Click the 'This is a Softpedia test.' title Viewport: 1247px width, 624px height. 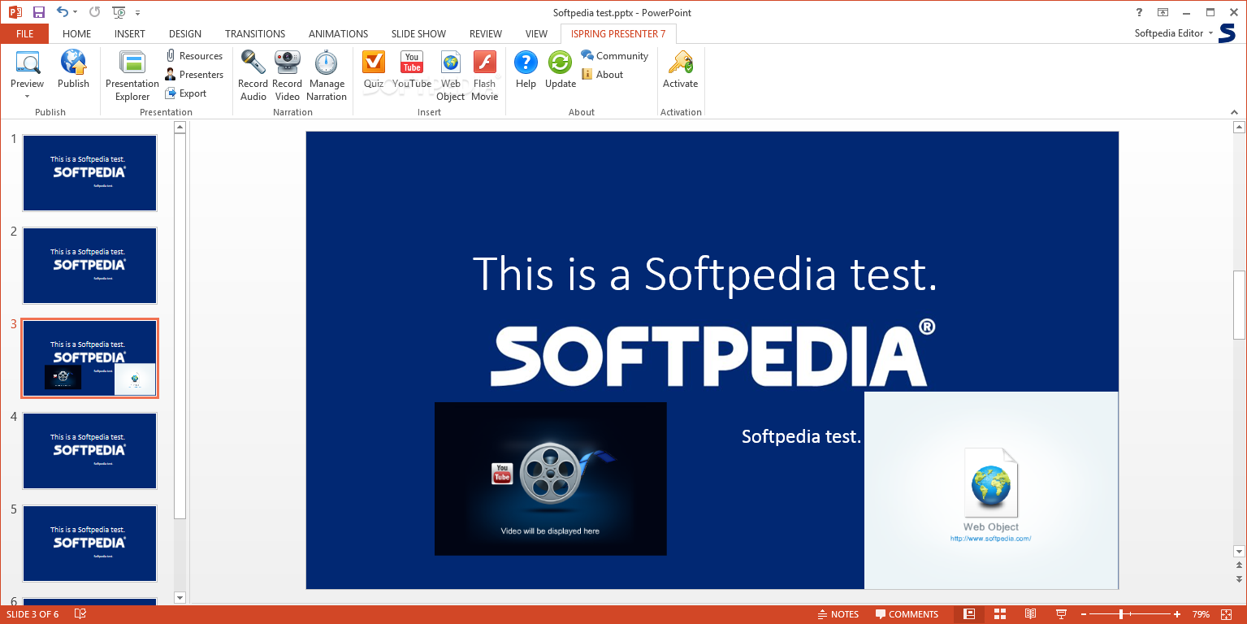[705, 274]
